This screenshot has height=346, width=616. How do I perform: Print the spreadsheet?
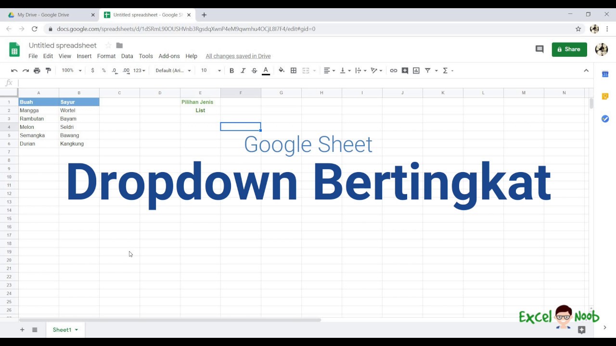[37, 71]
